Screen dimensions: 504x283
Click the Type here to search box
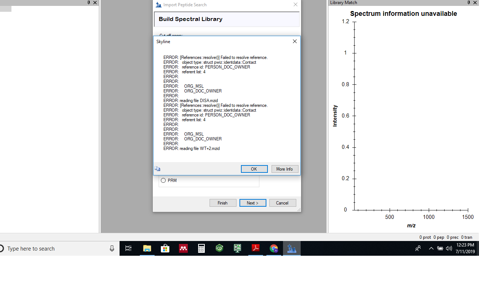[55, 249]
